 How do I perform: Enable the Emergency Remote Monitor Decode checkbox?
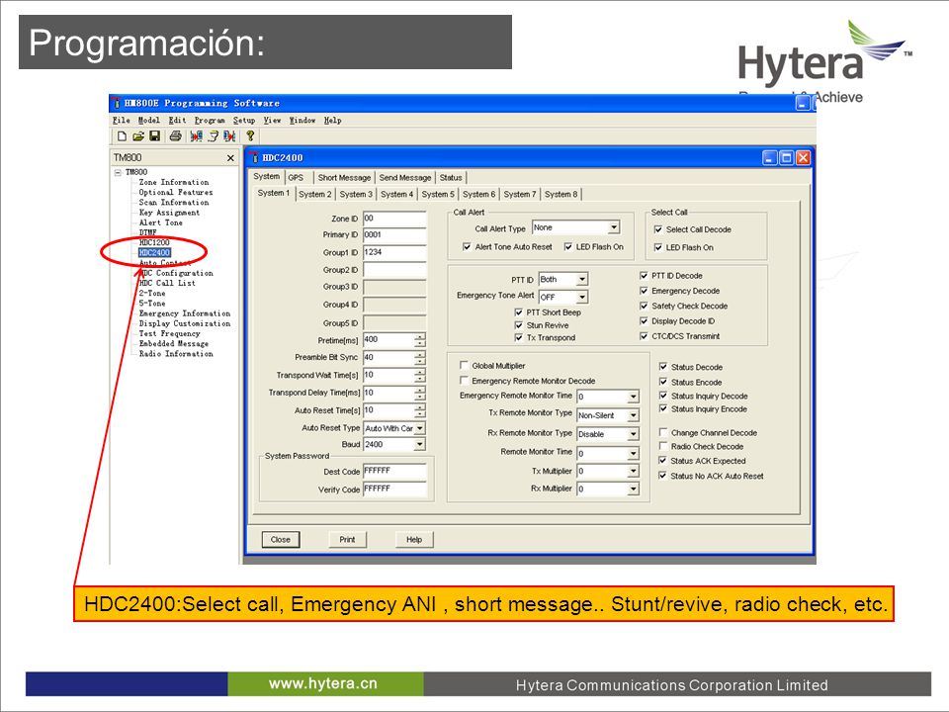point(465,381)
